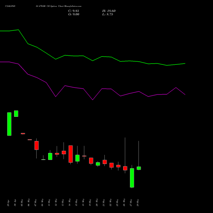Click the high value H: 18.60

109,11
